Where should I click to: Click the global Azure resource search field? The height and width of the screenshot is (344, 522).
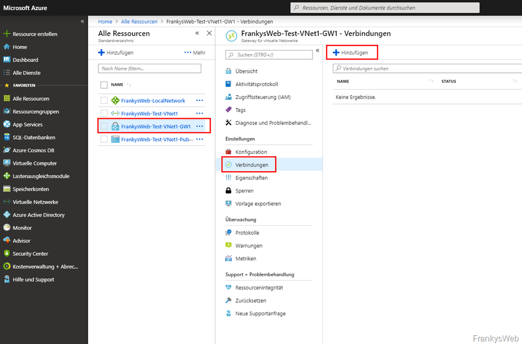(385, 8)
